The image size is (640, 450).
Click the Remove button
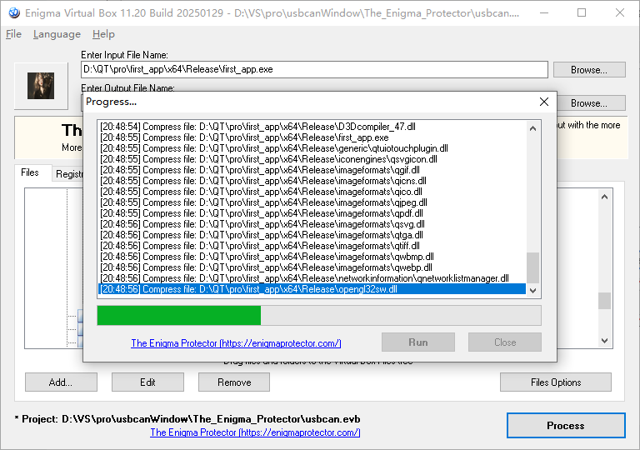[234, 382]
